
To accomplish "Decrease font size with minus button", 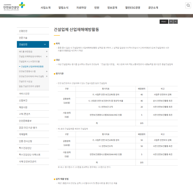I will point(175,22).
